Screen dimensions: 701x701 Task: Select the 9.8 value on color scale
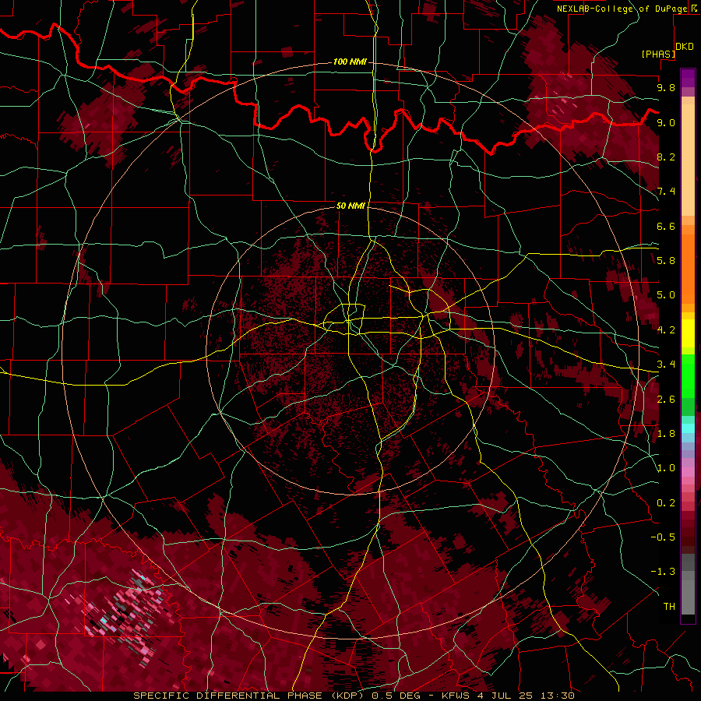point(666,87)
